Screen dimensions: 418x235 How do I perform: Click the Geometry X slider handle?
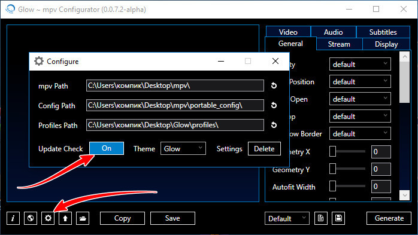coord(332,151)
